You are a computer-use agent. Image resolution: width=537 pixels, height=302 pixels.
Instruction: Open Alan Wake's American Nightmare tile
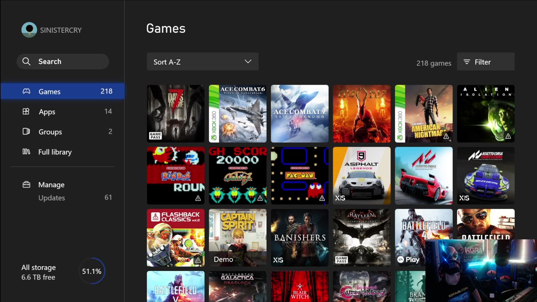pos(424,114)
